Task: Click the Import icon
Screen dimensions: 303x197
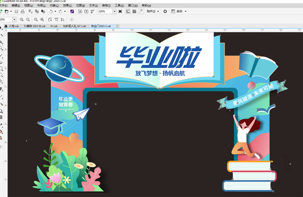Action: pos(80,11)
